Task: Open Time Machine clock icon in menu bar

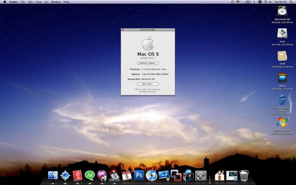Action: pos(265,2)
